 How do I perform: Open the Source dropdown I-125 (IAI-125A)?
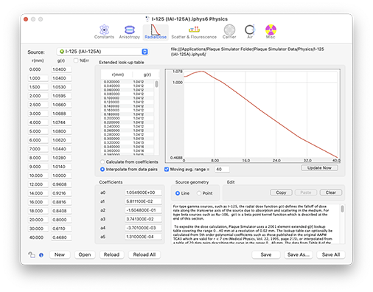(102, 52)
